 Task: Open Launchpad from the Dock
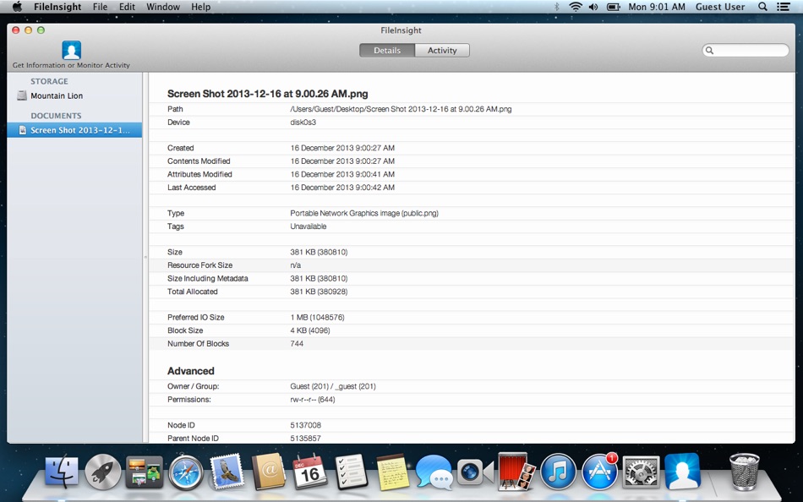pyautogui.click(x=102, y=472)
